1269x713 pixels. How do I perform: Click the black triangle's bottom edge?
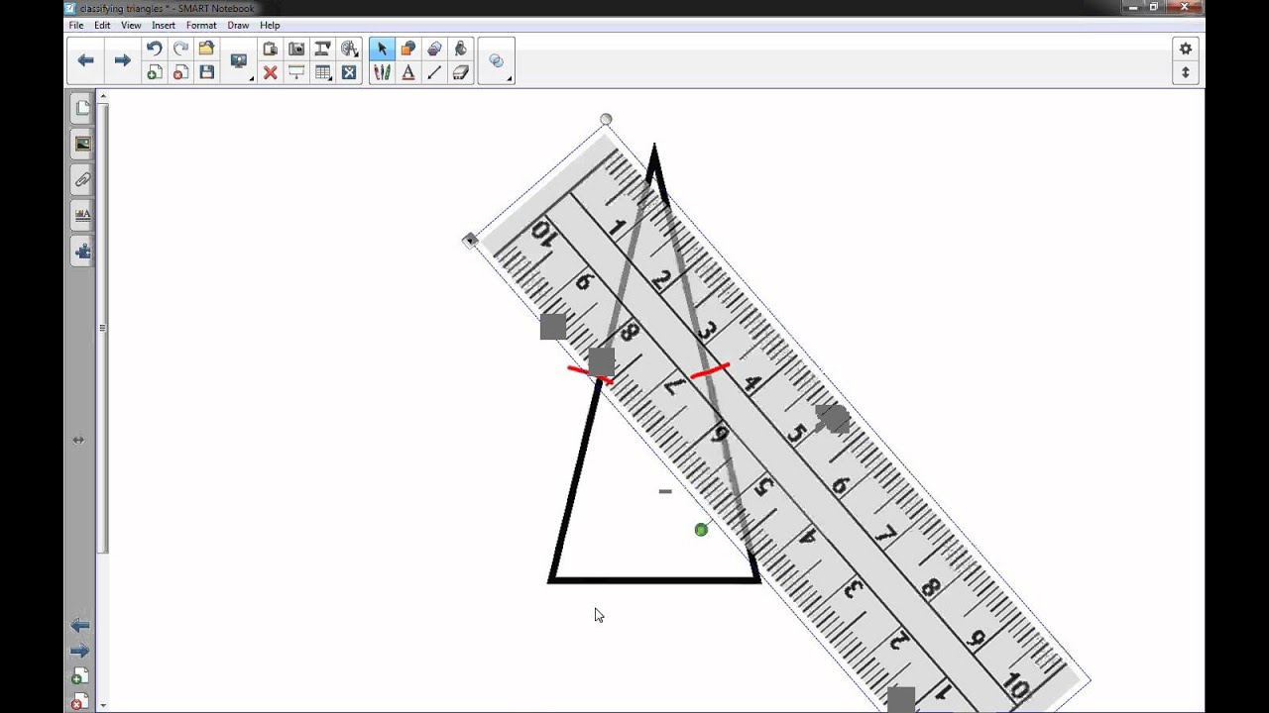pyautogui.click(x=654, y=580)
